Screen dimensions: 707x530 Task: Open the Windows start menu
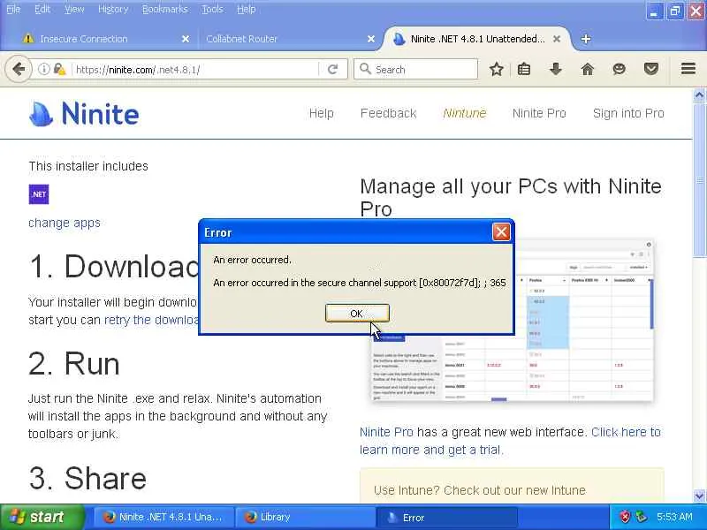(x=42, y=517)
